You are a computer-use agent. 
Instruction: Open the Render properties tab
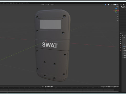click(x=120, y=38)
